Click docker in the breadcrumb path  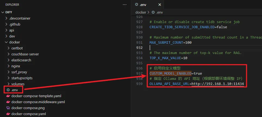pos(141,12)
